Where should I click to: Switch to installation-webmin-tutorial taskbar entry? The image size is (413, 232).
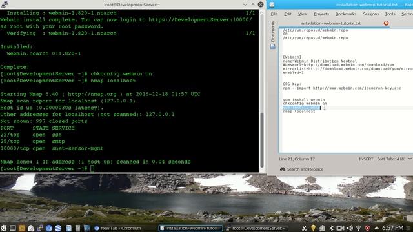pos(191,228)
